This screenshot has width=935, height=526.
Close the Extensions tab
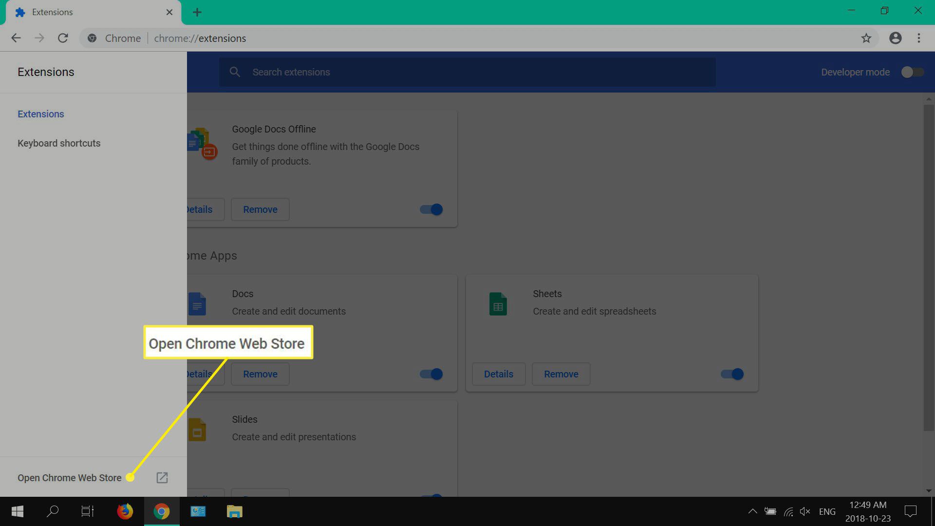click(169, 12)
